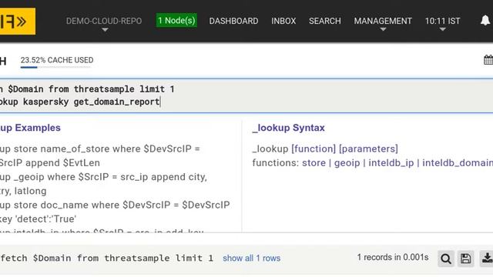Image resolution: width=493 pixels, height=277 pixels.
Task: Open the MANAGEMENT dropdown menu
Action: click(383, 24)
